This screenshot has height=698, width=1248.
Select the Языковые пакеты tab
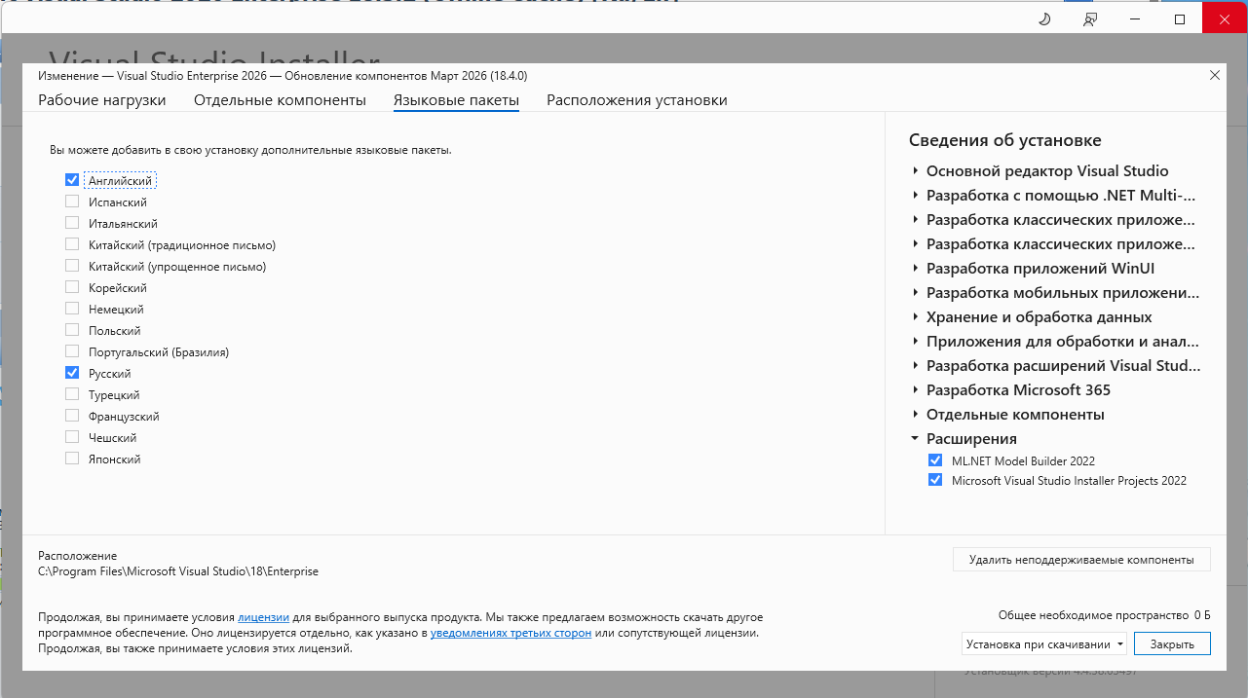(x=456, y=100)
